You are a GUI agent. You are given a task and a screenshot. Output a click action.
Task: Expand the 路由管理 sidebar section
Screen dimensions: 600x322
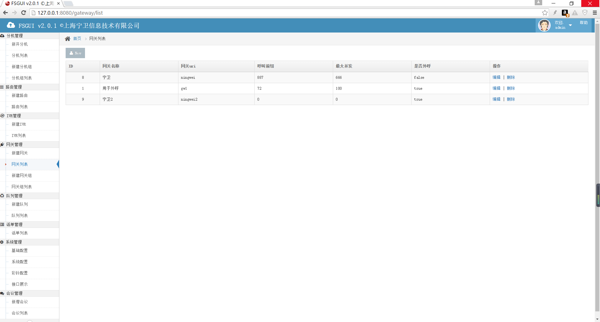pyautogui.click(x=14, y=87)
